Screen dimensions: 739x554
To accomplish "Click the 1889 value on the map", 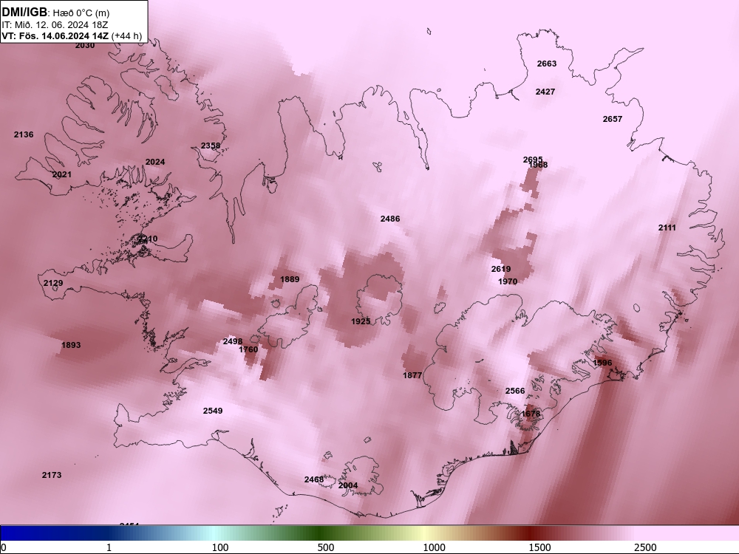I will [290, 279].
